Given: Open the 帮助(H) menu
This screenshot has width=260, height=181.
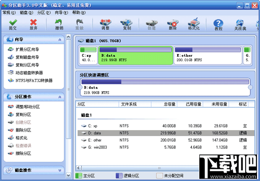Looking at the screenshot, I should [x=79, y=13].
